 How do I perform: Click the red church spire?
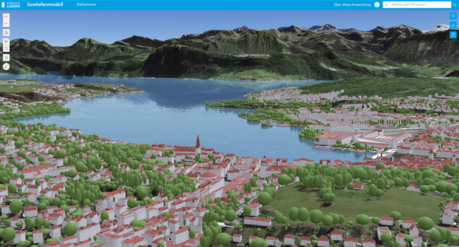click(x=198, y=142)
